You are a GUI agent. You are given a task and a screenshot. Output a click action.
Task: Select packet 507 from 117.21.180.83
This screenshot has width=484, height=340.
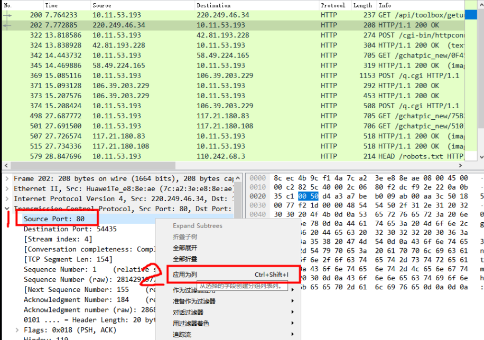click(x=233, y=136)
